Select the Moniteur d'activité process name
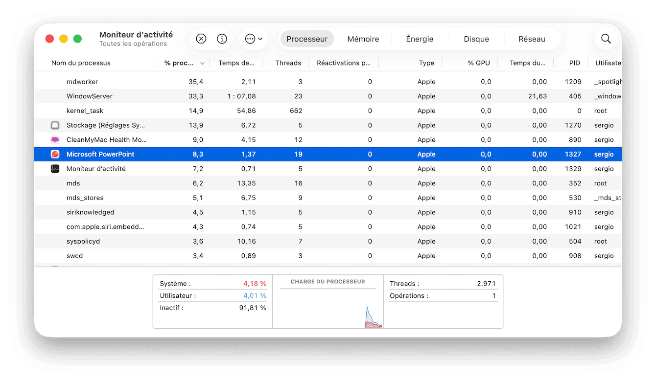This screenshot has height=382, width=656. pyautogui.click(x=96, y=169)
